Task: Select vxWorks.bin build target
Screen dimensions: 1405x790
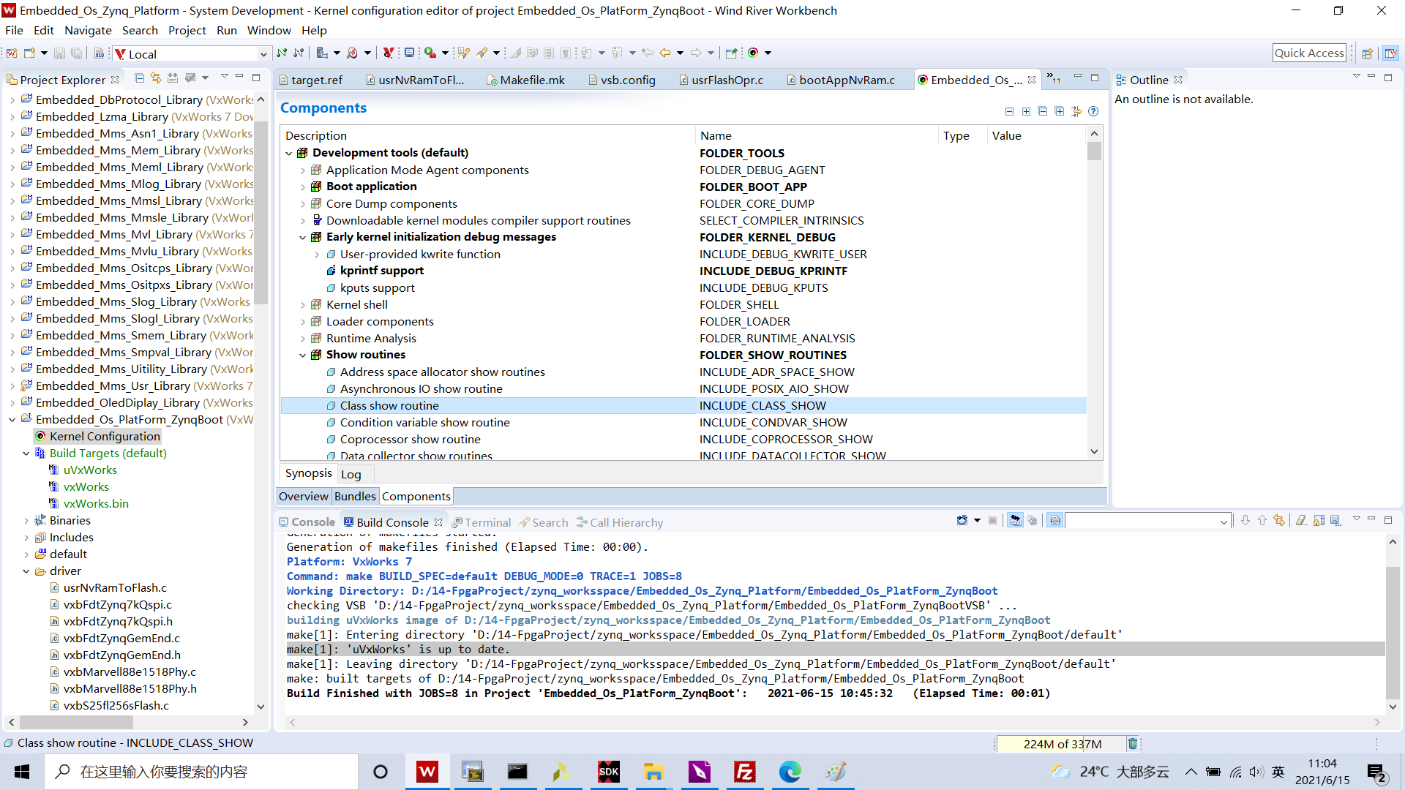Action: 96,504
